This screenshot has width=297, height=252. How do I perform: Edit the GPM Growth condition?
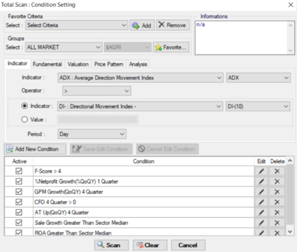(261, 192)
